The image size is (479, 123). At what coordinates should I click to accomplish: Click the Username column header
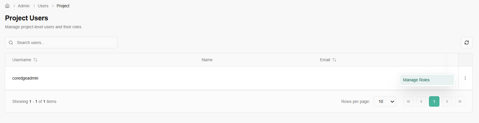[22, 60]
